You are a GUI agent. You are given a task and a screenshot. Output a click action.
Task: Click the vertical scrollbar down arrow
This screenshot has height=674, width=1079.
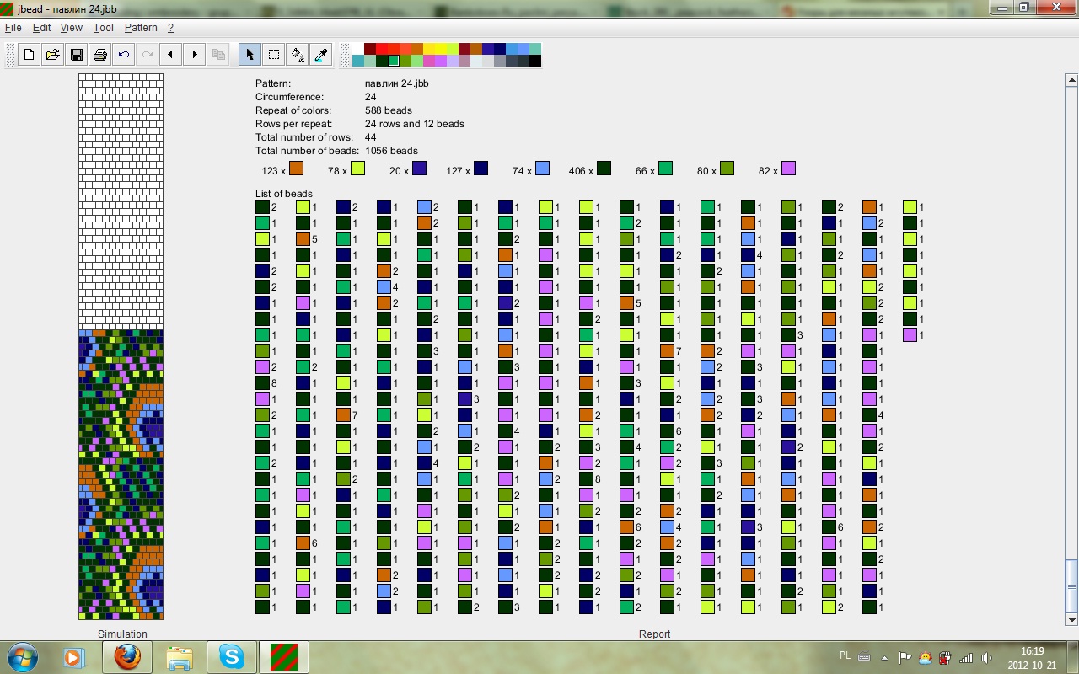[1071, 621]
